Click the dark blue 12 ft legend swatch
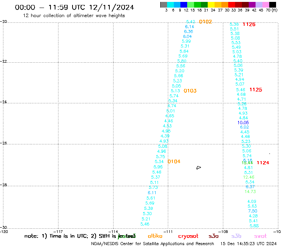The height and width of the screenshot is (247, 281). coord(184,5)
